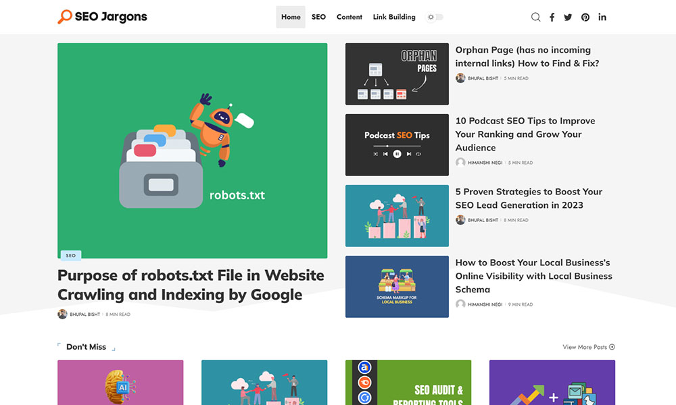Open the Podcast SEO Tips thumbnail
Image resolution: width=676 pixels, height=405 pixels.
pos(397,144)
